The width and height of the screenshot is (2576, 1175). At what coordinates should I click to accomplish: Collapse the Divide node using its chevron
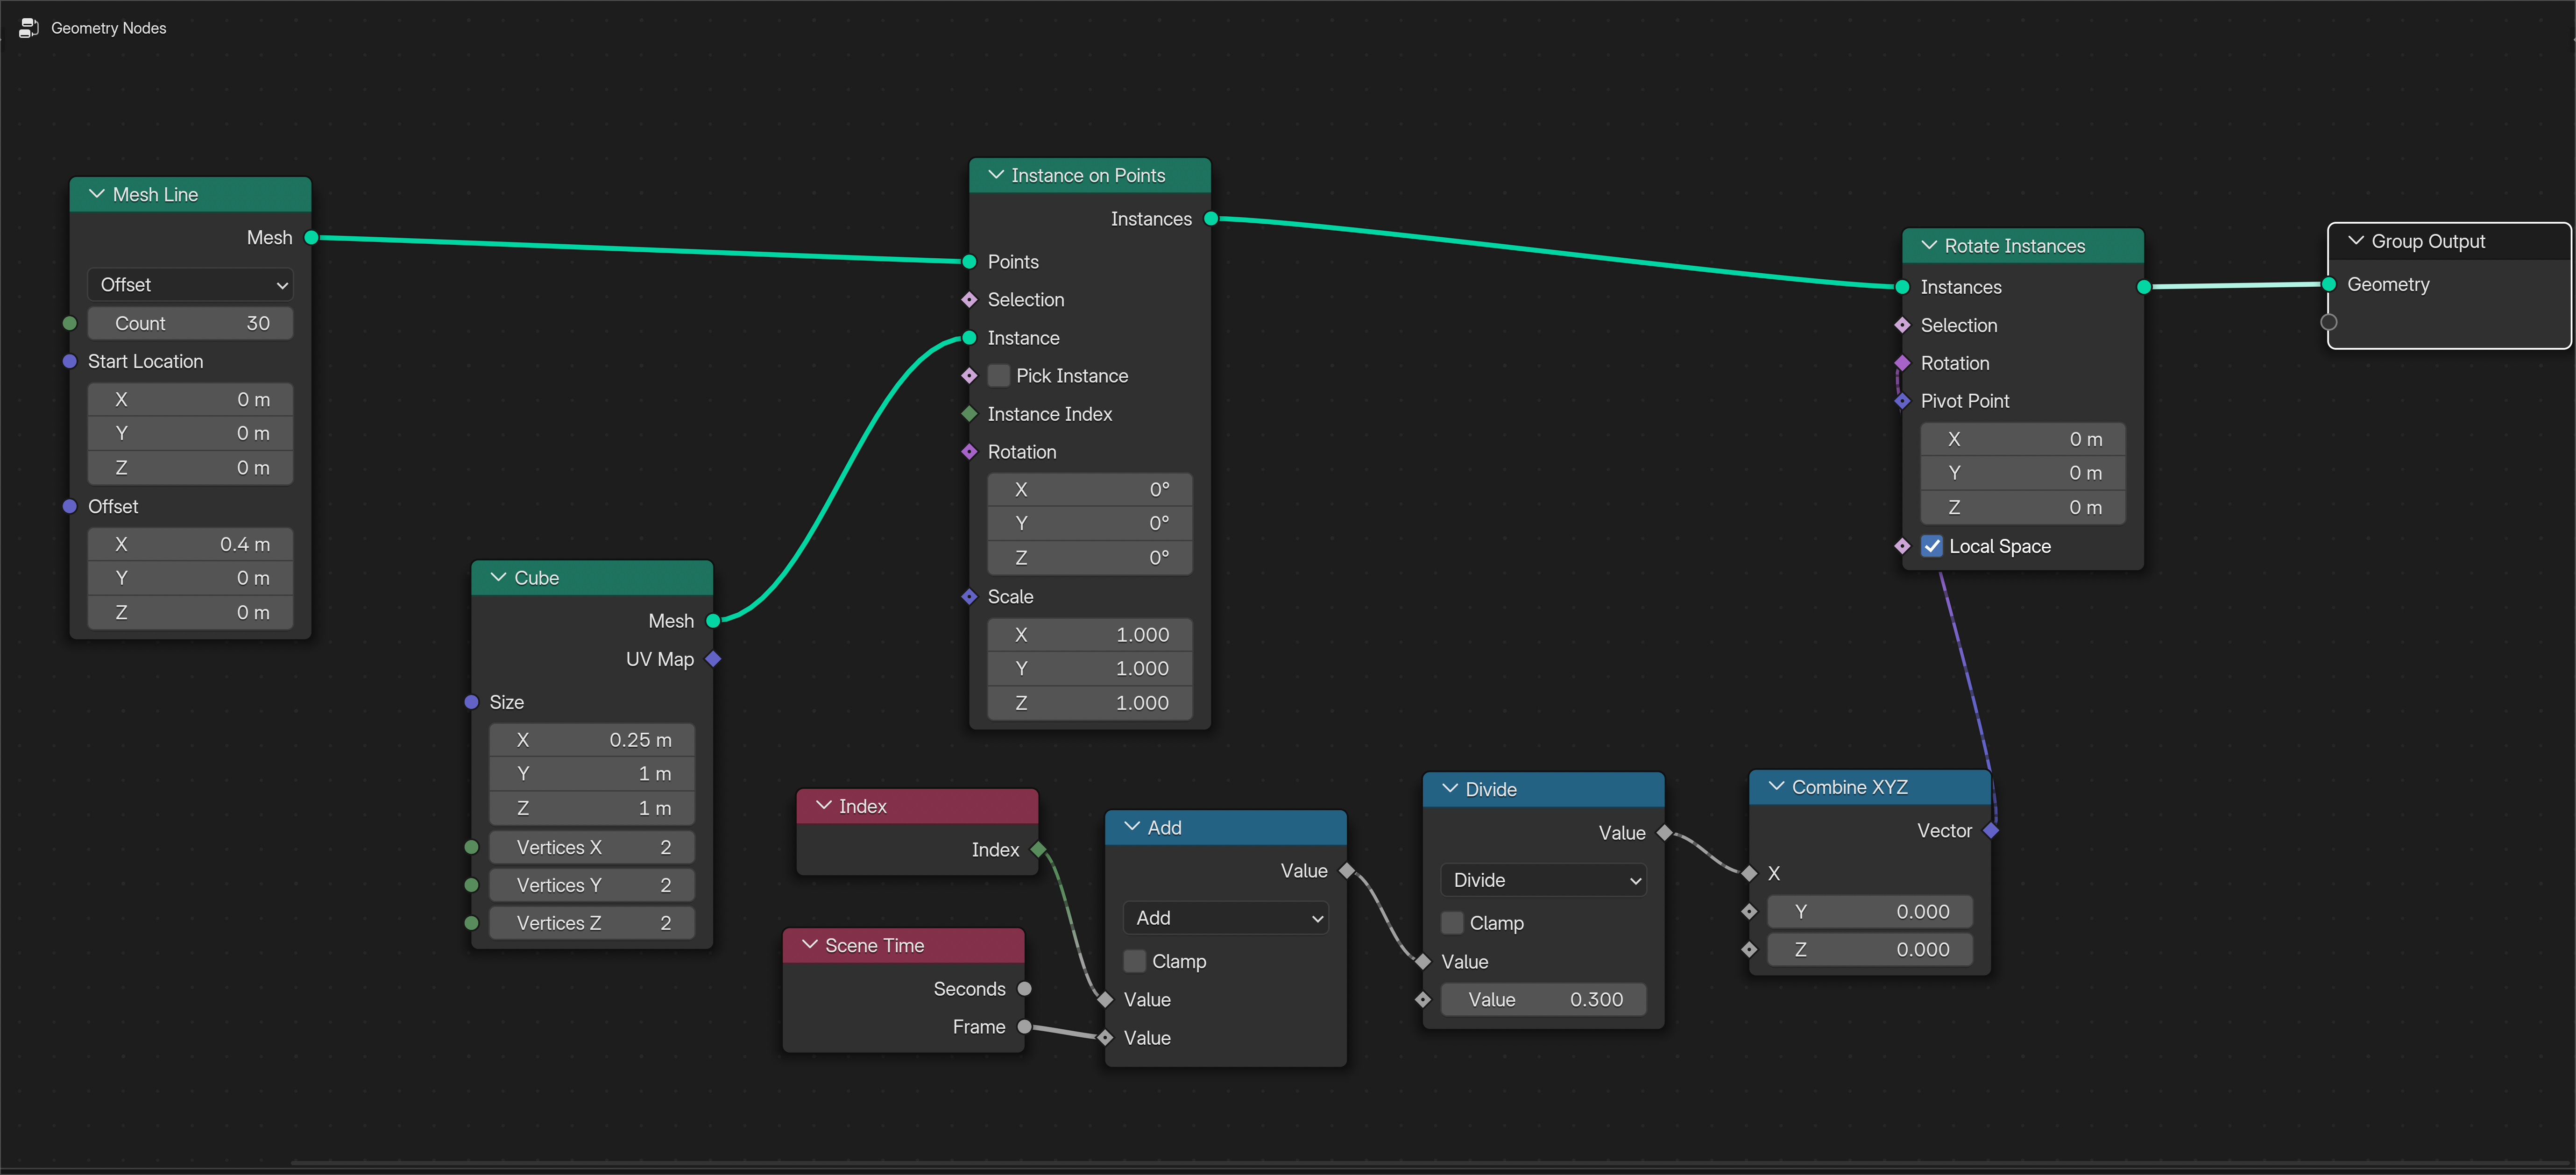tap(1450, 789)
